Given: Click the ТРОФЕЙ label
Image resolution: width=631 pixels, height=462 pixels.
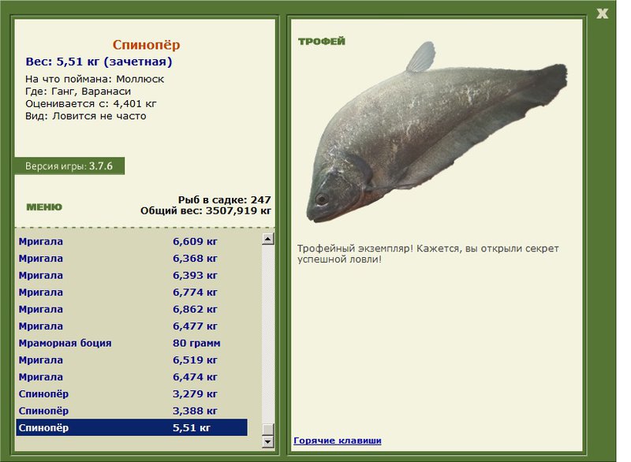Looking at the screenshot, I should [x=322, y=42].
